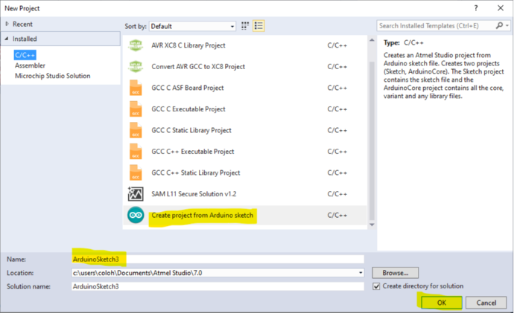Select Microchip Studio Solution category
This screenshot has width=514, height=313.
(52, 76)
